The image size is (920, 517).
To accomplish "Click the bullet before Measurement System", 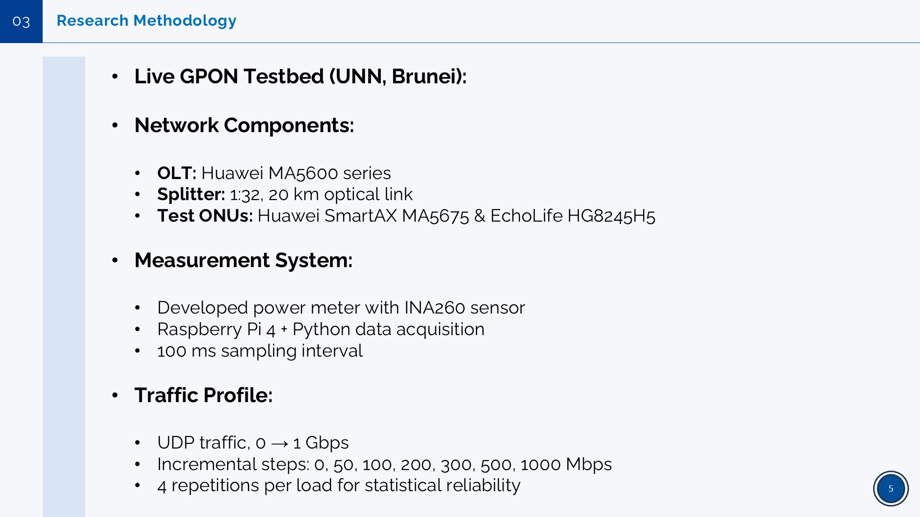I will (x=115, y=260).
